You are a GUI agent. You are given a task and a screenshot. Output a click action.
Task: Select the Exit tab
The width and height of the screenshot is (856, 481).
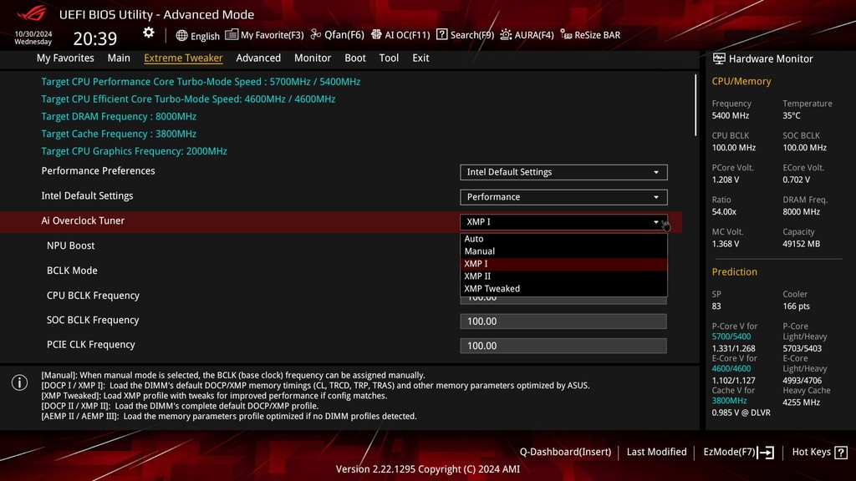click(420, 58)
